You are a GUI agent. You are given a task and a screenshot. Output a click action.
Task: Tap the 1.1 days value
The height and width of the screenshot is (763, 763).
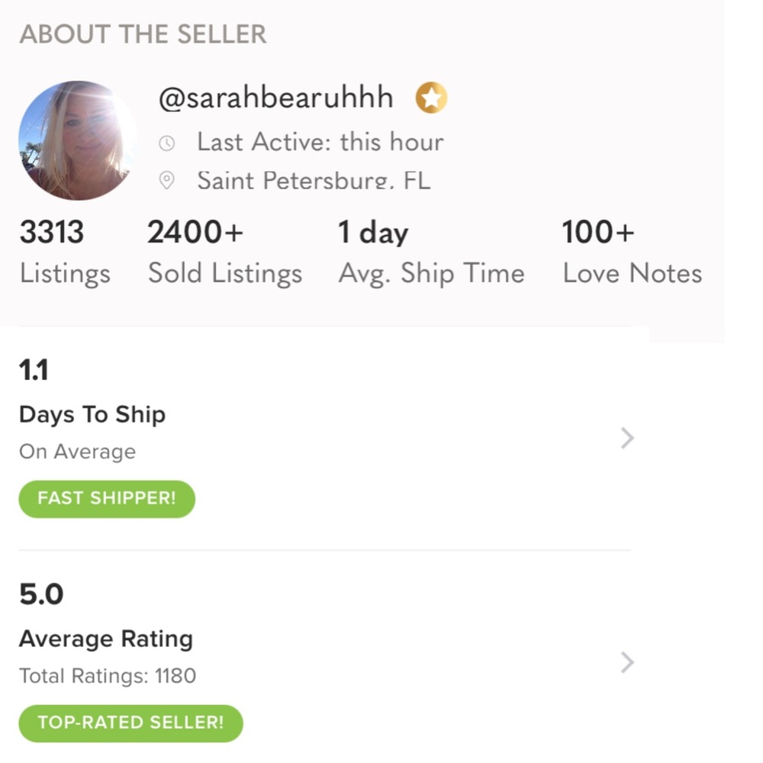click(x=34, y=371)
